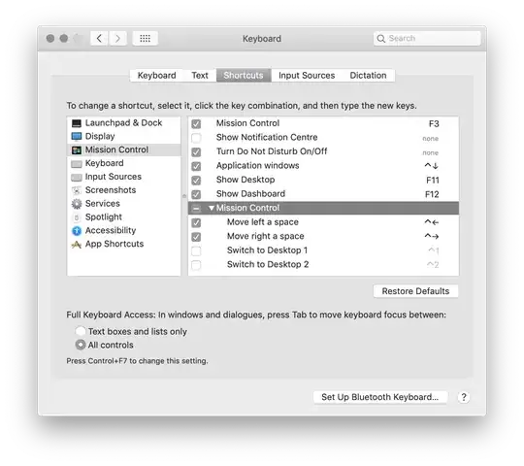Toggle the mixed-state Mission Control group checkbox
Viewport: 524px width, 466px height.
tap(196, 209)
